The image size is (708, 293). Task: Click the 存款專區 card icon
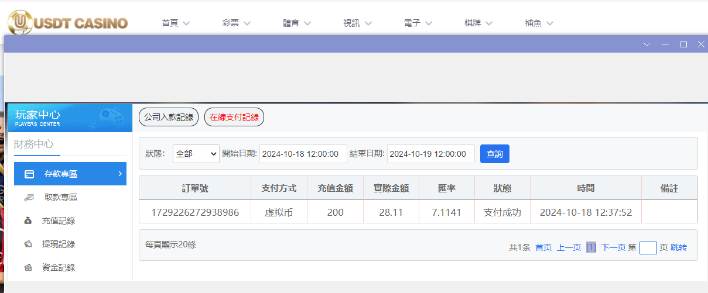(x=29, y=174)
